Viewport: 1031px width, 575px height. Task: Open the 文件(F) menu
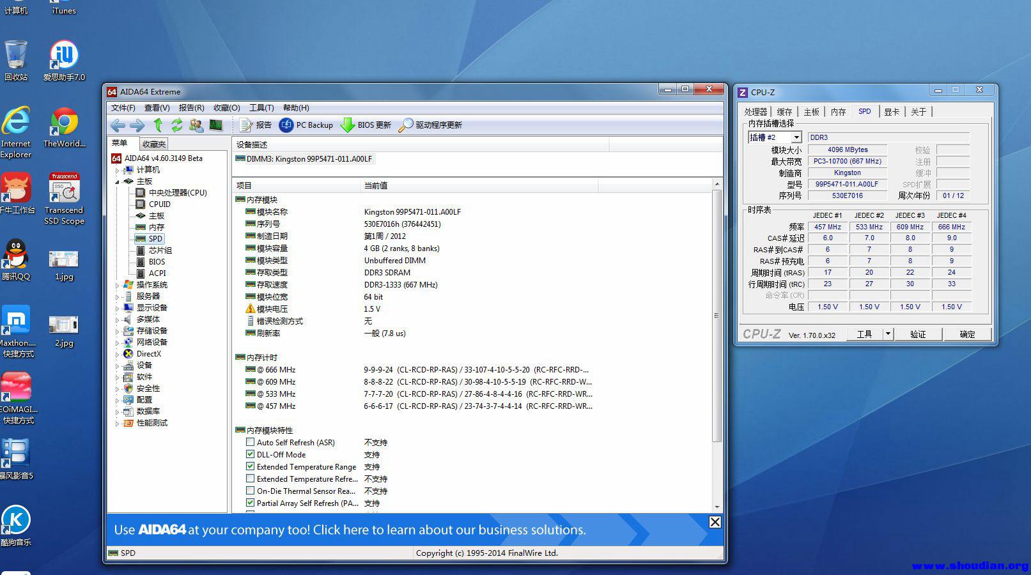(x=123, y=108)
